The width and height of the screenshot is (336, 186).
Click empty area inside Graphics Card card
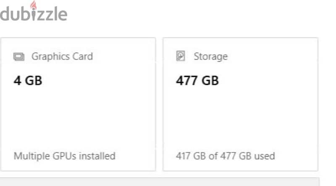point(78,118)
